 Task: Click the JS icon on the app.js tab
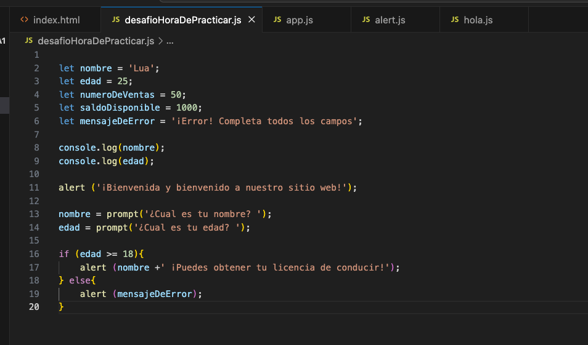[277, 20]
